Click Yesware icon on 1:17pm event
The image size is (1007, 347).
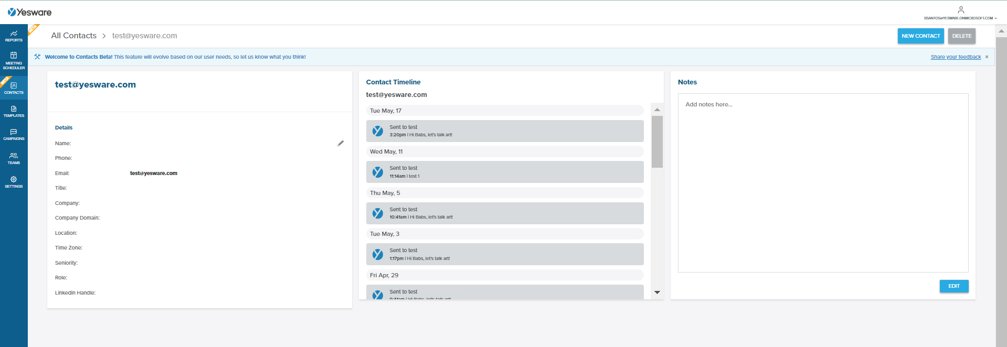378,254
